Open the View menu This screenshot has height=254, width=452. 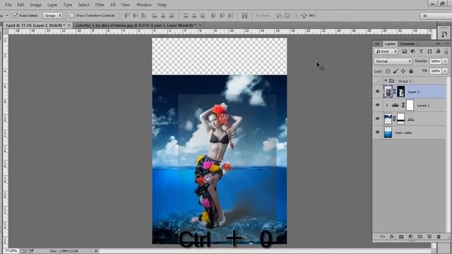coord(126,5)
